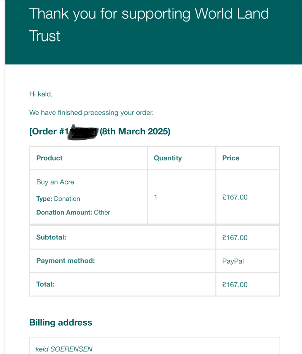Image resolution: width=302 pixels, height=354 pixels.
Task: Click the Subtotal label
Action: [x=51, y=237]
